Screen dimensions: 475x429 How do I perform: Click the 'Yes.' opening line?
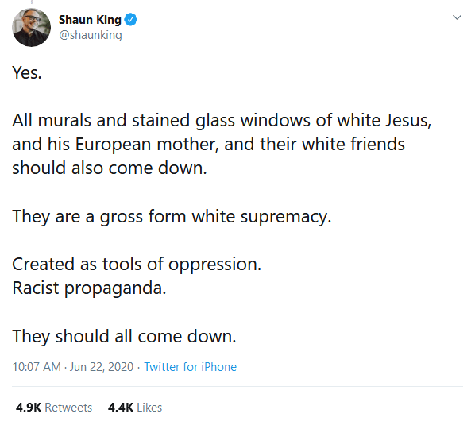[27, 73]
